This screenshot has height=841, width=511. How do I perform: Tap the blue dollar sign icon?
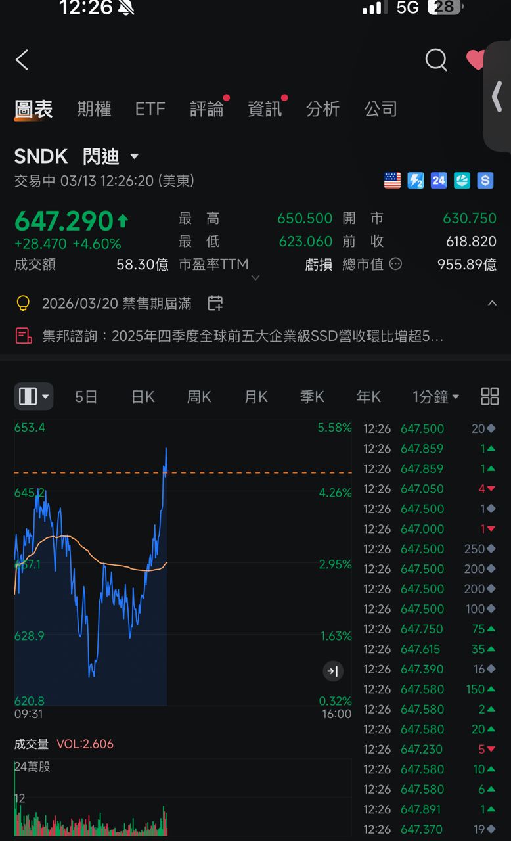click(x=485, y=181)
